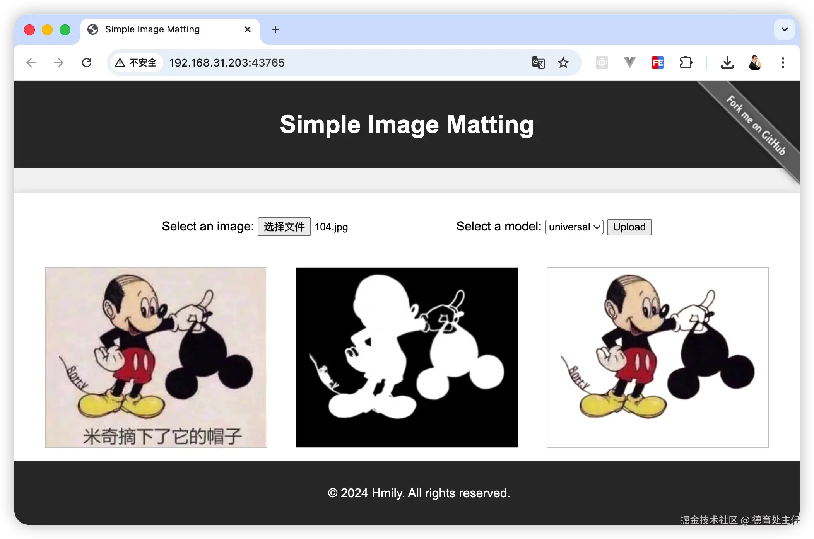Open the Chrome profile avatar
The height and width of the screenshot is (539, 814).
(755, 63)
